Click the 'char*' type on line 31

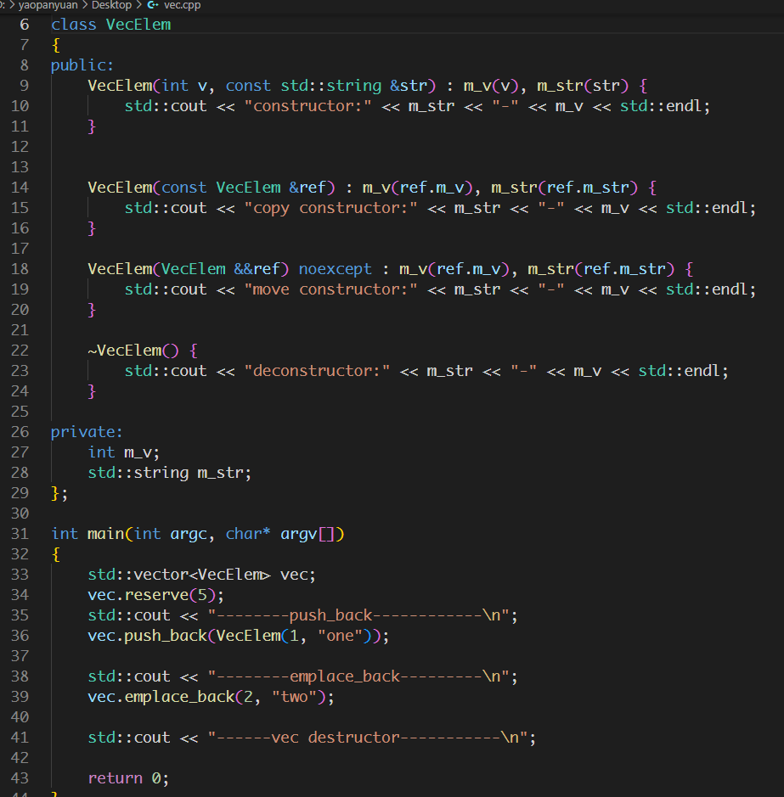(x=248, y=534)
